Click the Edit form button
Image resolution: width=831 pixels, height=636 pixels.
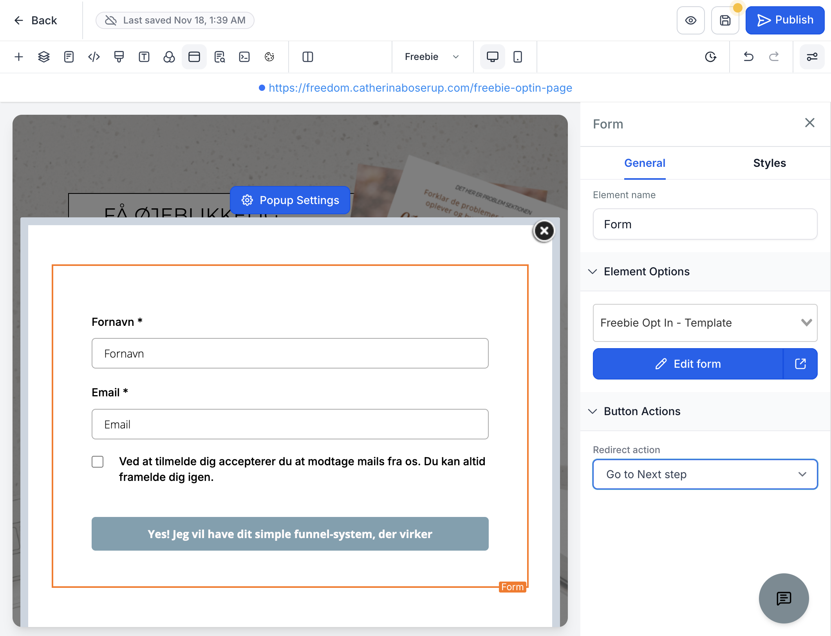pyautogui.click(x=688, y=364)
